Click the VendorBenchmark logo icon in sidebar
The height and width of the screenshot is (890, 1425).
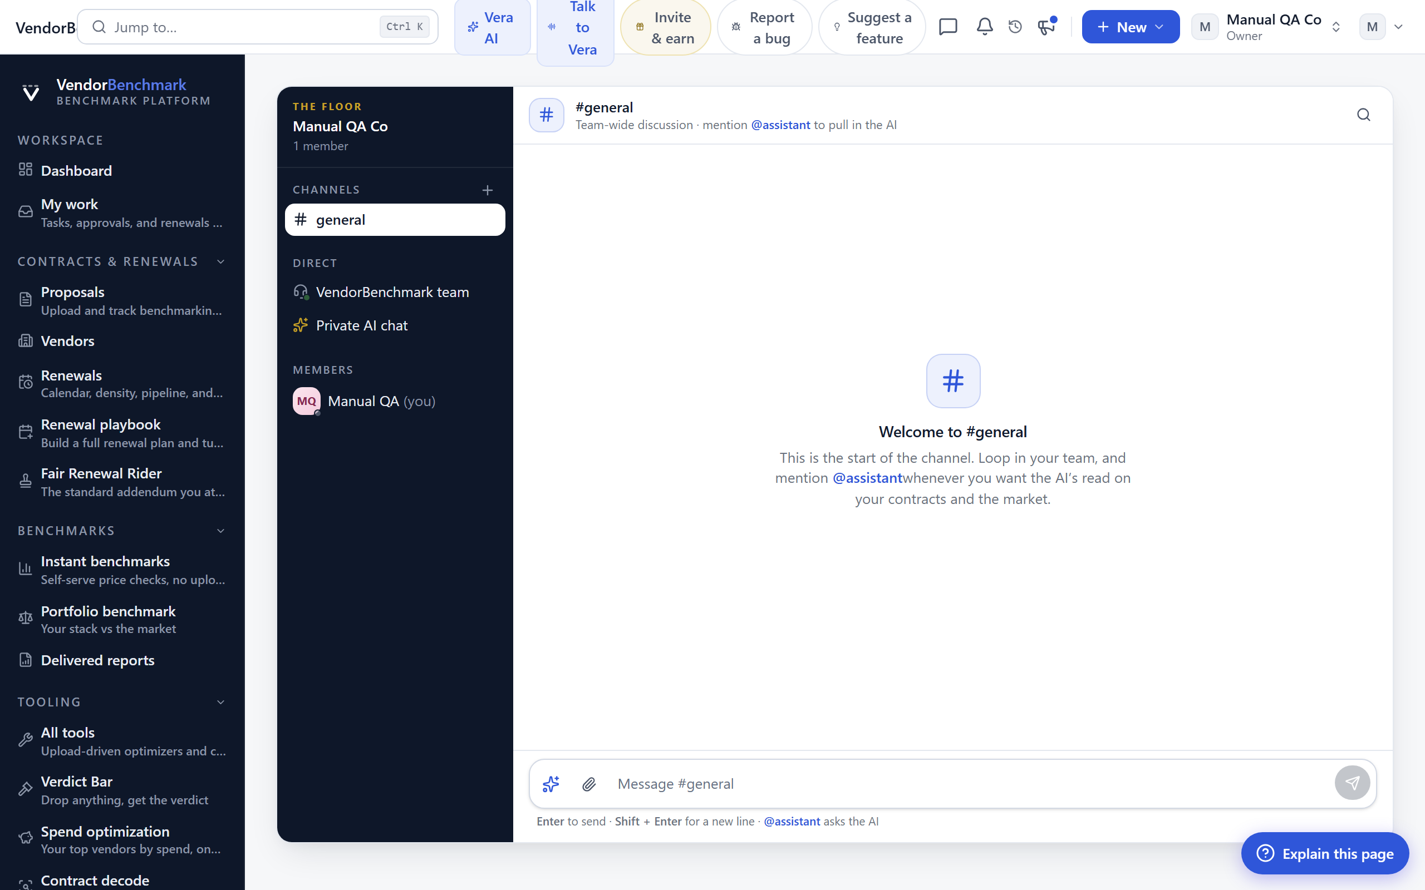31,92
